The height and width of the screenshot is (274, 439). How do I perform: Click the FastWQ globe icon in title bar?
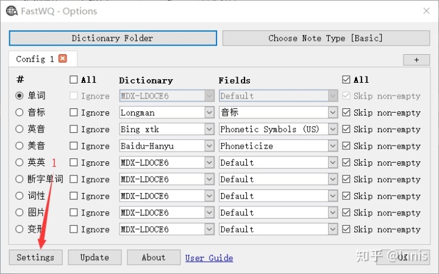click(x=12, y=11)
